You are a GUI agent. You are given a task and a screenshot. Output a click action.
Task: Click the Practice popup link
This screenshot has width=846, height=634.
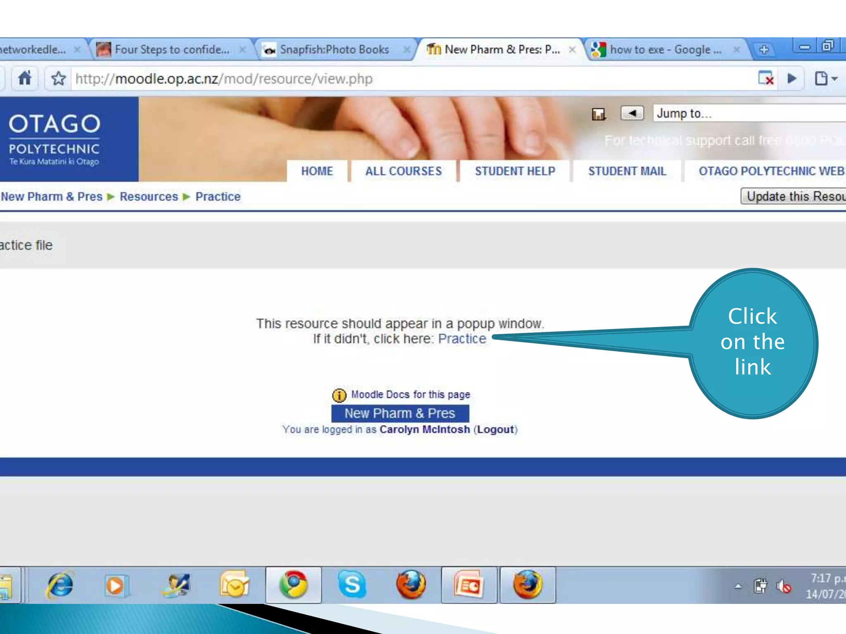click(x=462, y=338)
